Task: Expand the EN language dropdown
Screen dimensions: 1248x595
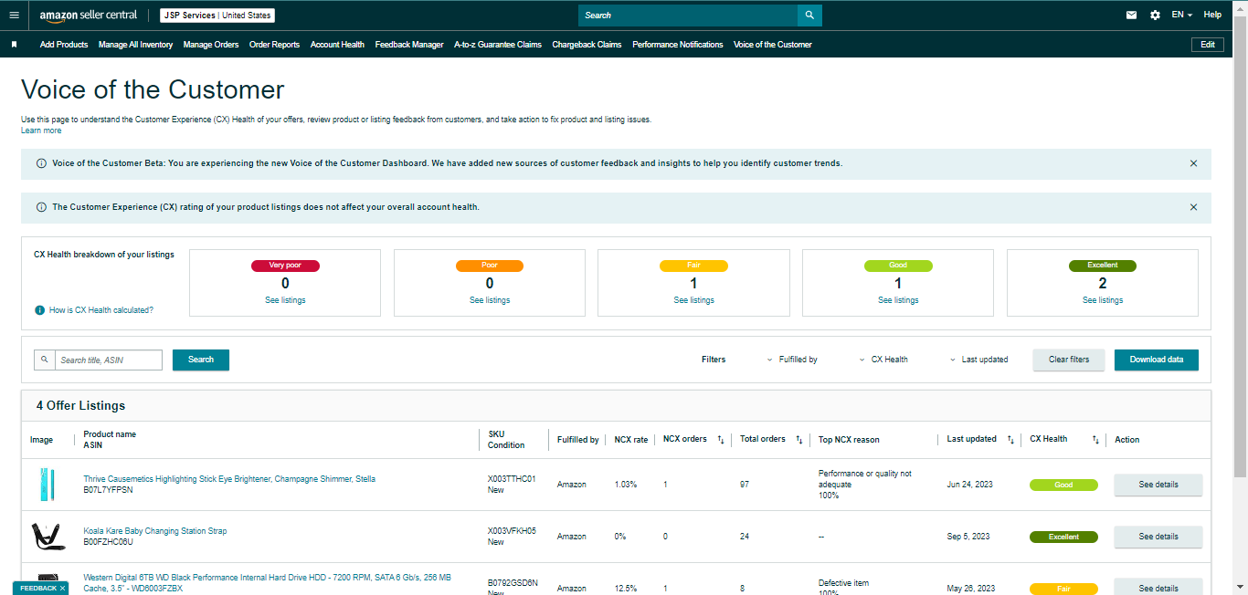Action: click(1182, 15)
